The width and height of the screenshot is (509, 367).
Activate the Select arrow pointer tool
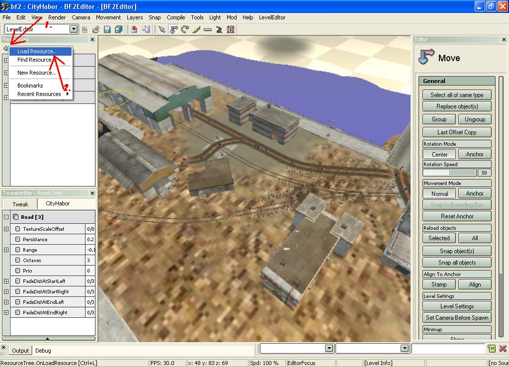[162, 29]
